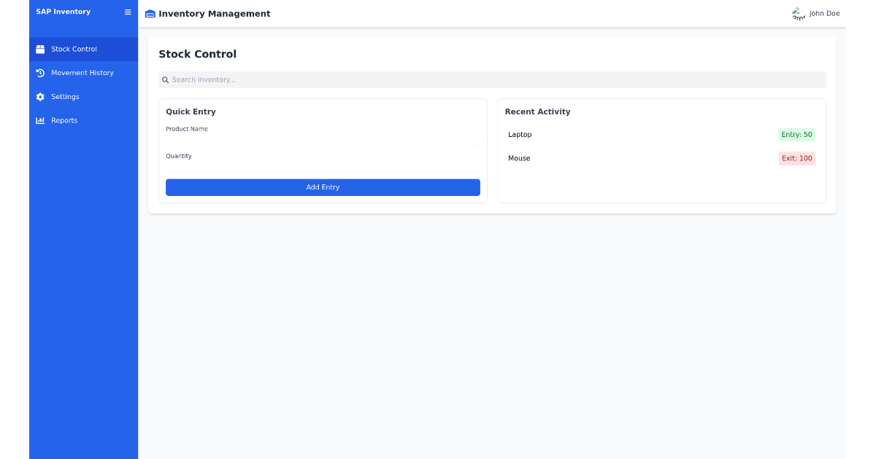The image size is (876, 459).
Task: Click the John Doe name label
Action: coord(823,13)
